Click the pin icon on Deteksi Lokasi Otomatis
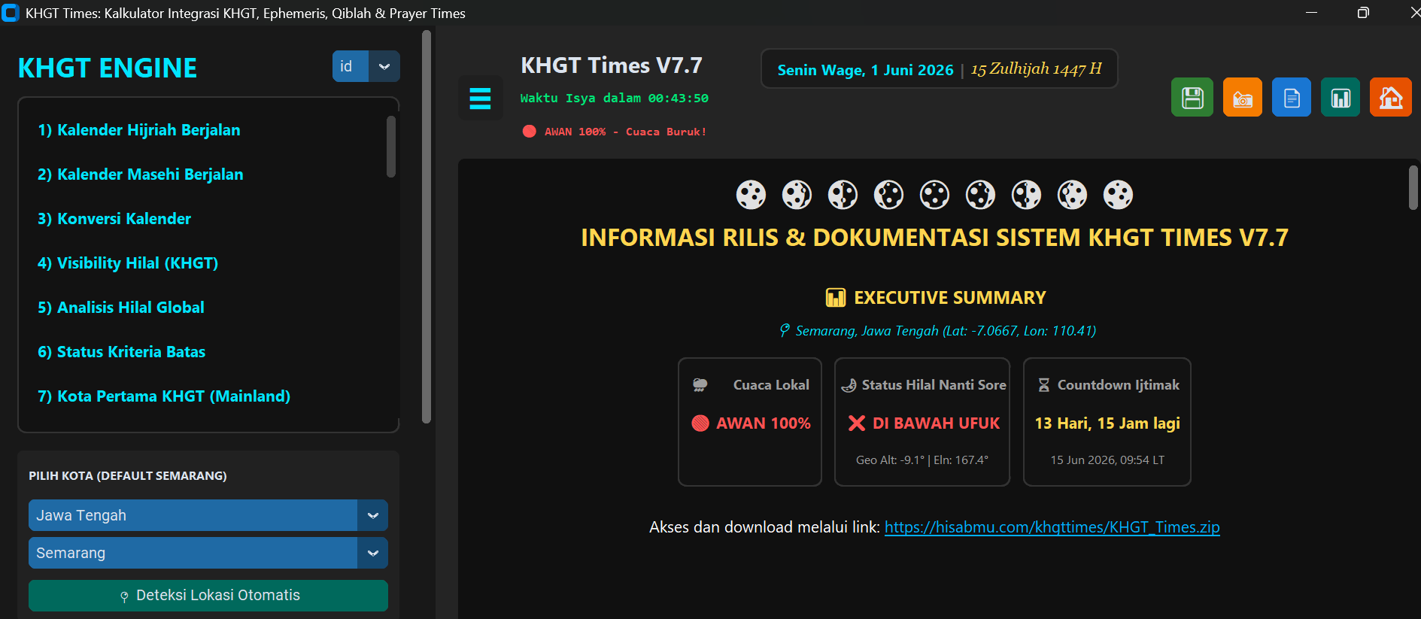1421x619 pixels. tap(124, 596)
